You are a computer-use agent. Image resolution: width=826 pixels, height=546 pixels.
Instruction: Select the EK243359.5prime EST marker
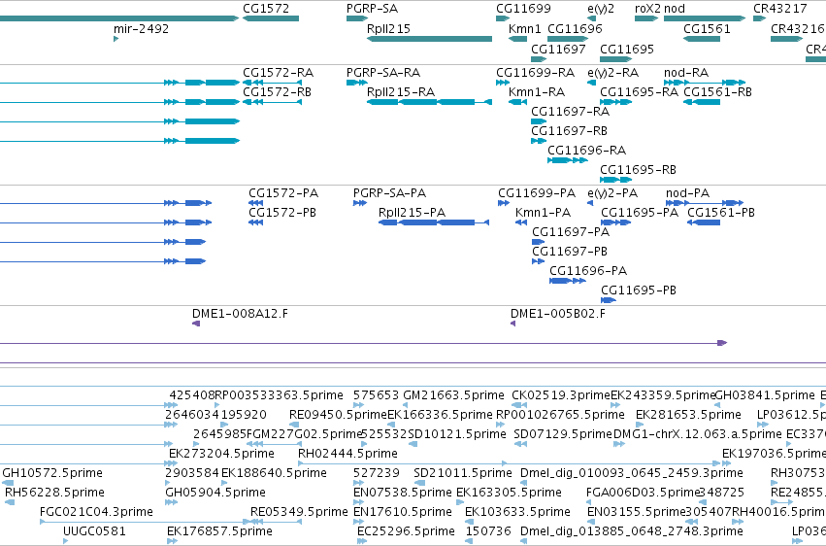tap(614, 405)
